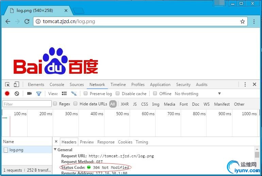Switch to large request rows view
This screenshot has width=262, height=176.
[64, 93]
